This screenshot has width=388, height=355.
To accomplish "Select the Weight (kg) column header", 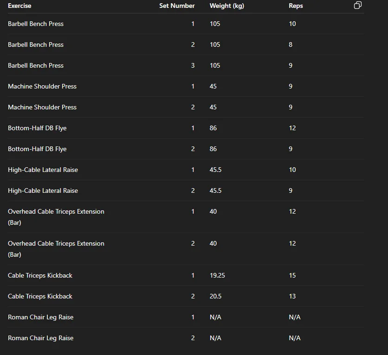I will (x=226, y=6).
